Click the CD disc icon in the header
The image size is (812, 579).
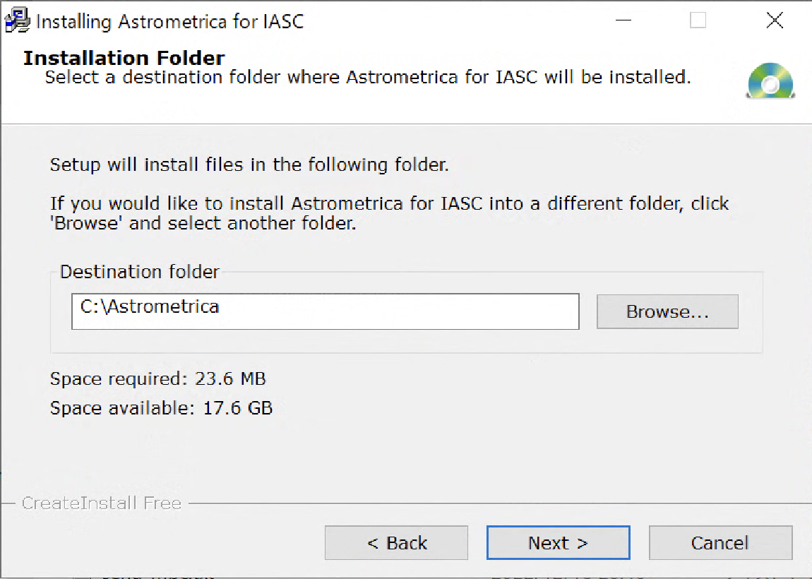coord(770,80)
